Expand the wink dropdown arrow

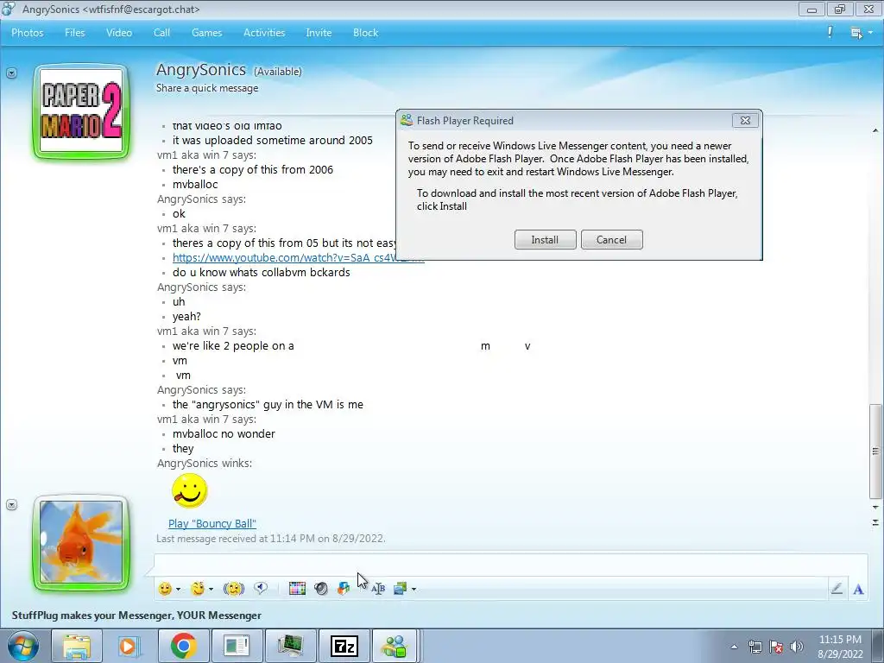click(211, 589)
